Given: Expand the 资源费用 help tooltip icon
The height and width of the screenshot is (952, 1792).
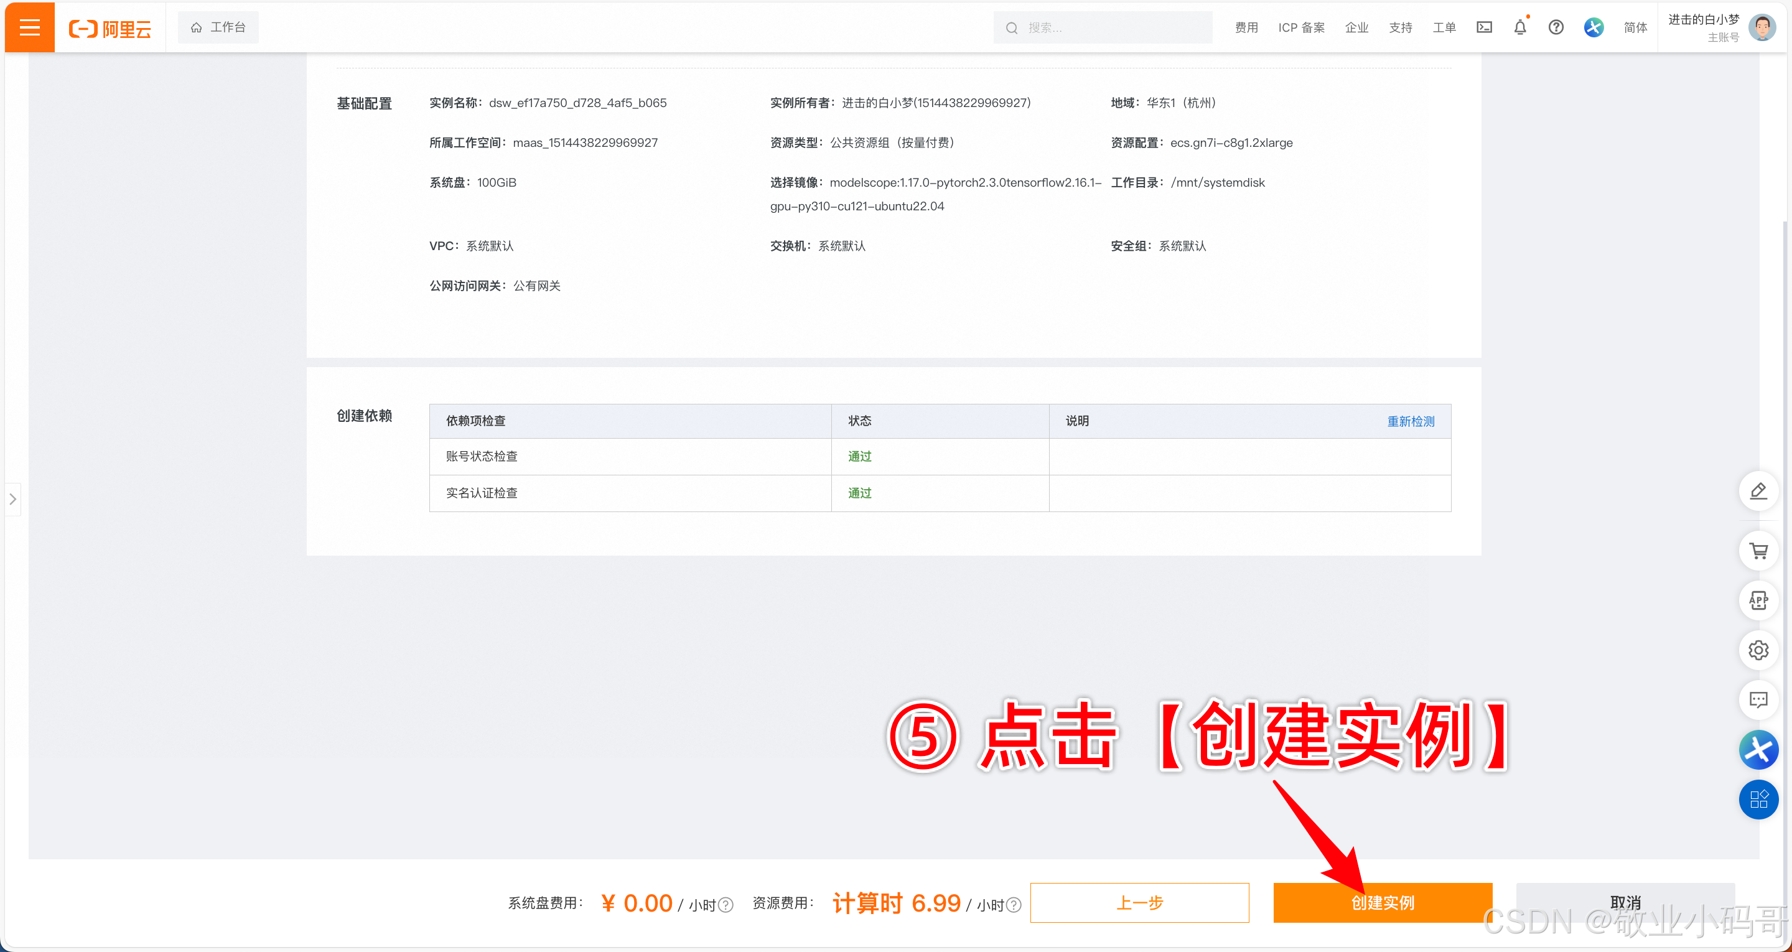Looking at the screenshot, I should [1014, 904].
